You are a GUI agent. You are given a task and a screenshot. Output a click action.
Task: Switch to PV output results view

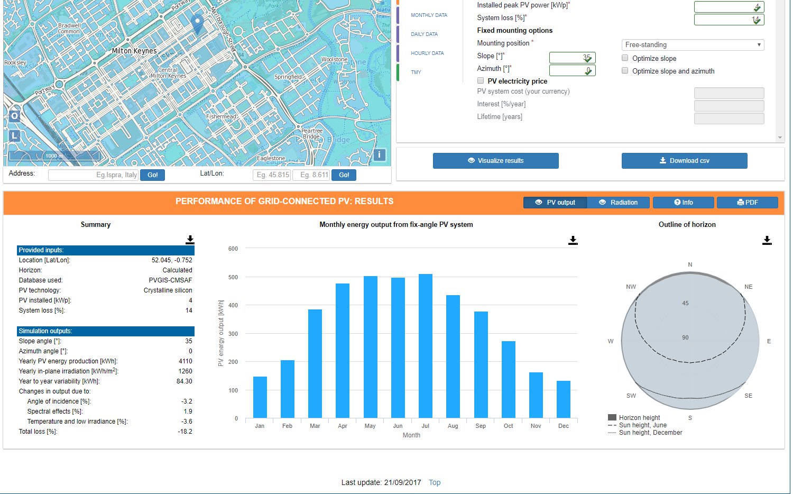(x=555, y=203)
